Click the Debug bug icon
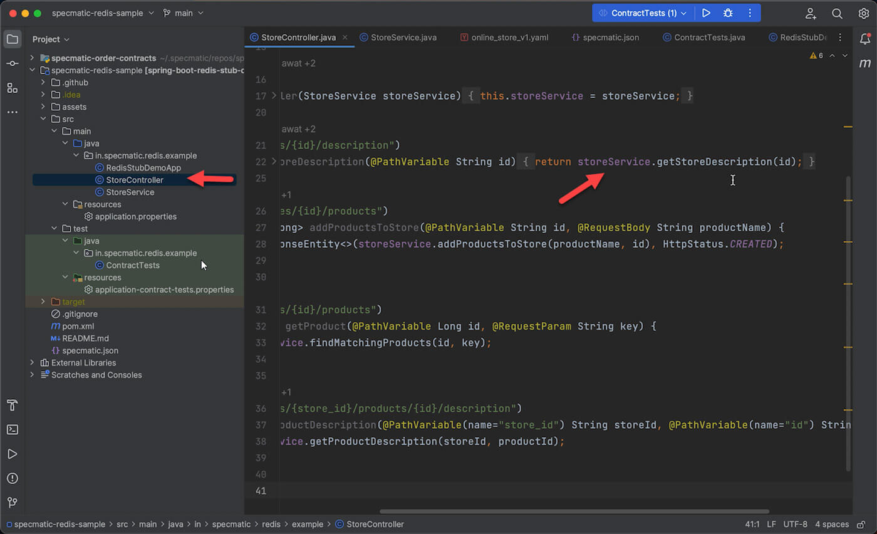 [728, 13]
